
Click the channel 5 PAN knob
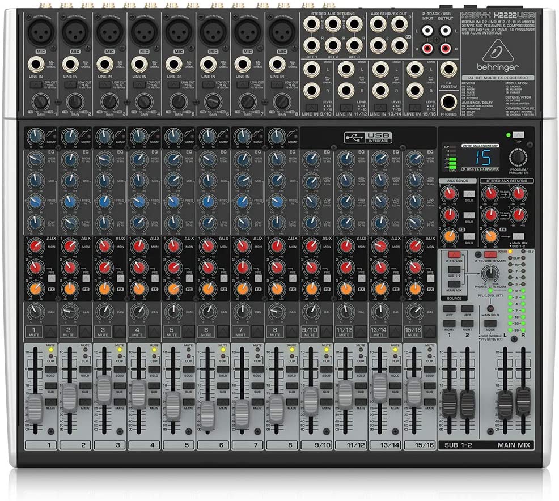[x=173, y=312]
